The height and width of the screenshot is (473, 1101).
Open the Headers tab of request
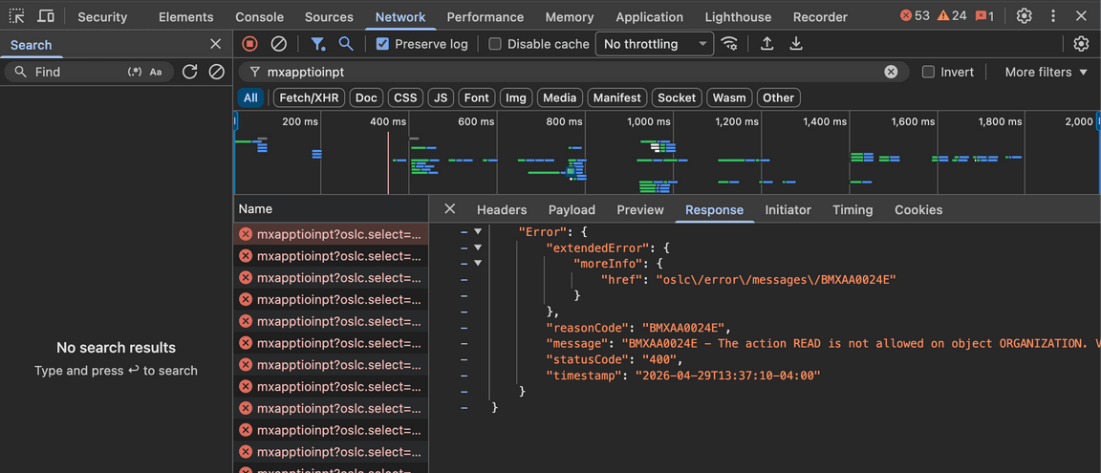pyautogui.click(x=502, y=210)
